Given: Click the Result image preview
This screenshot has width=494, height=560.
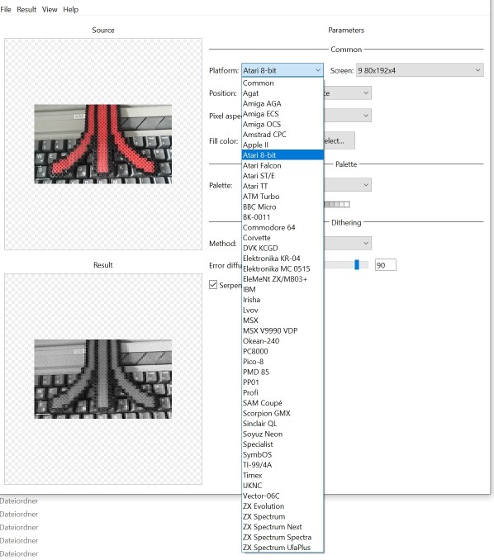Looking at the screenshot, I should click(x=103, y=379).
